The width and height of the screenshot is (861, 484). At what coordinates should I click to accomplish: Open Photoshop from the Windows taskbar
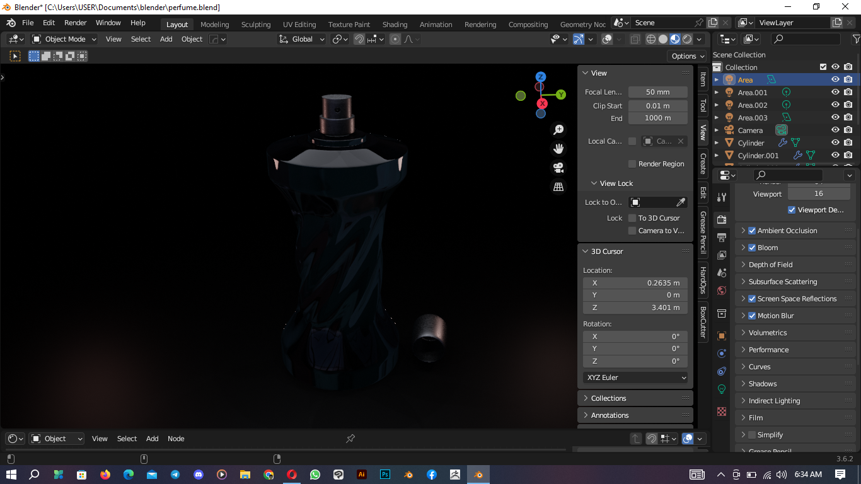(x=384, y=475)
